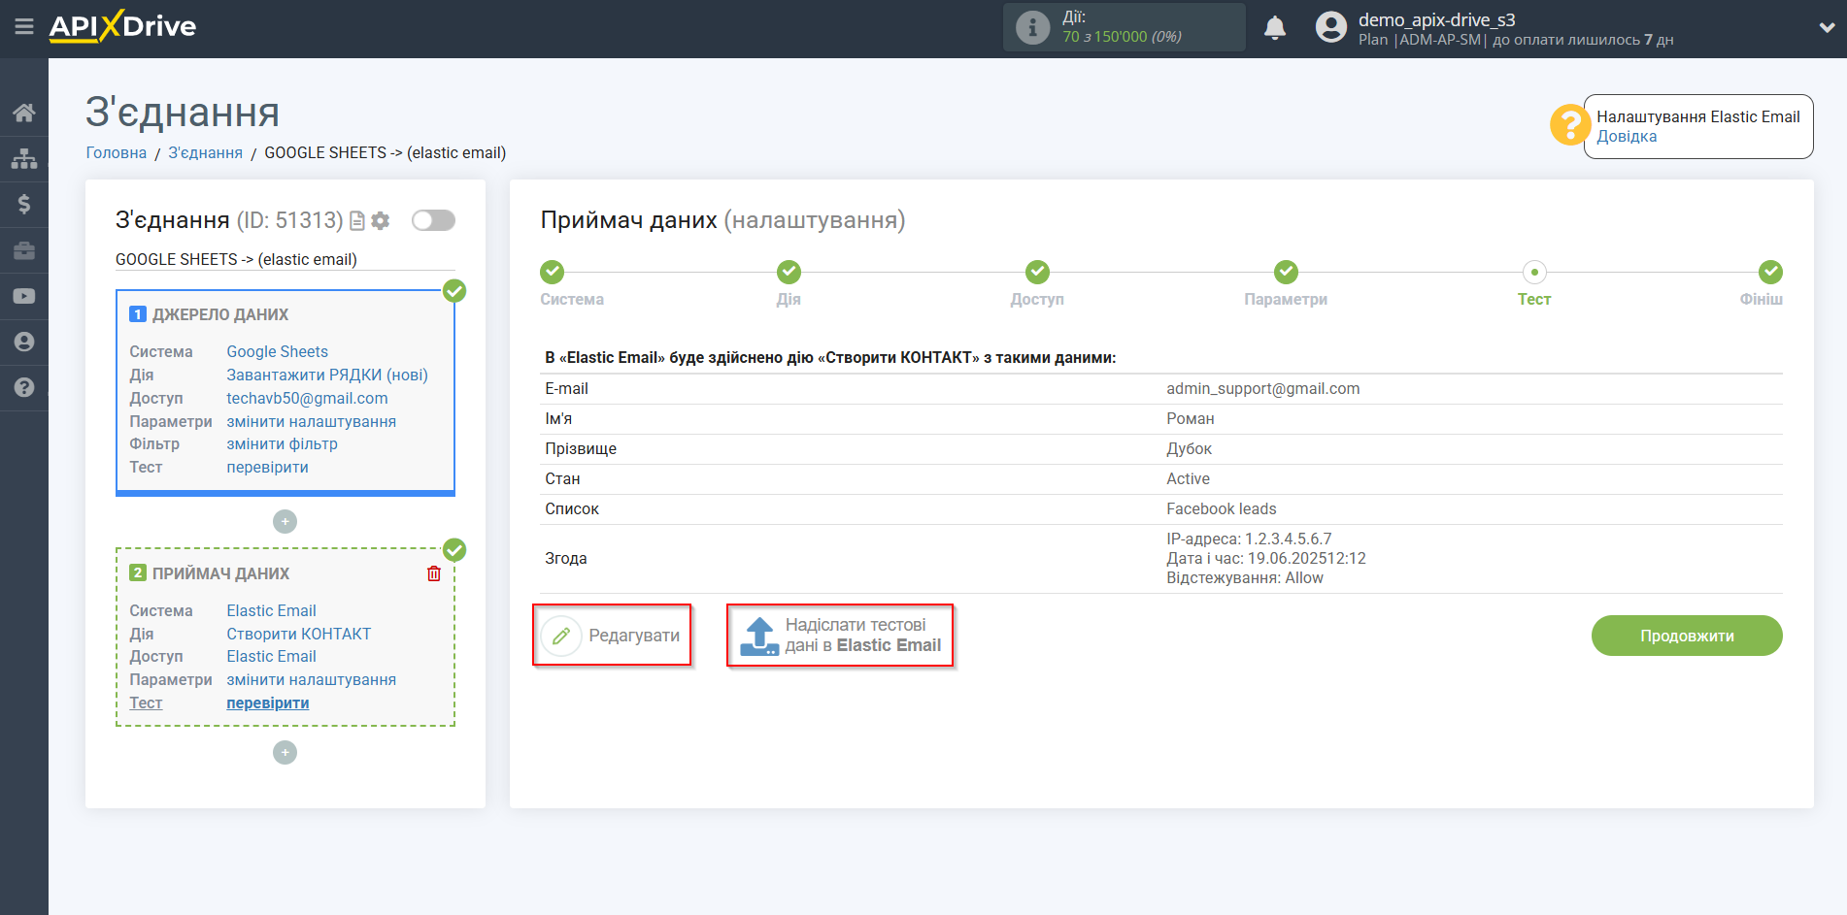The image size is (1847, 915).
Task: Click the ApiX-Drive logo
Action: pyautogui.click(x=122, y=26)
